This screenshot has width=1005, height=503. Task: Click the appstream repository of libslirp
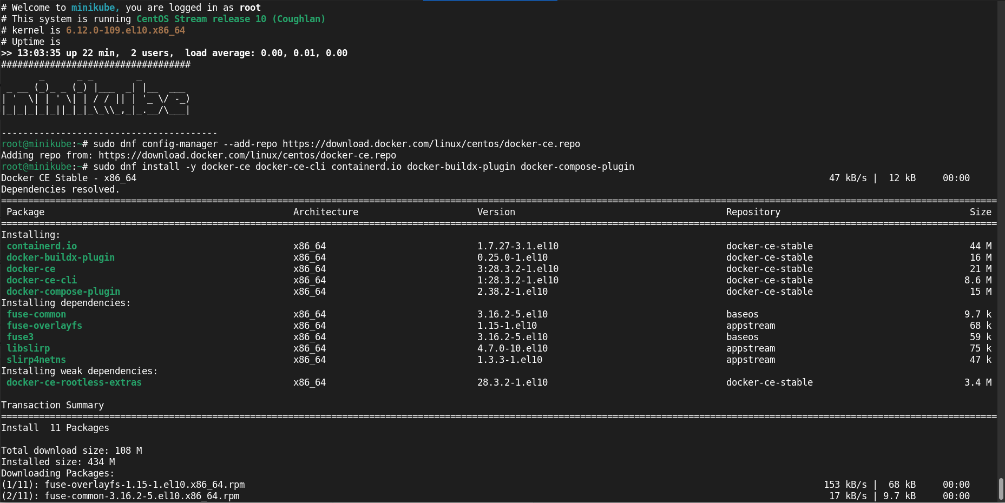pos(751,348)
